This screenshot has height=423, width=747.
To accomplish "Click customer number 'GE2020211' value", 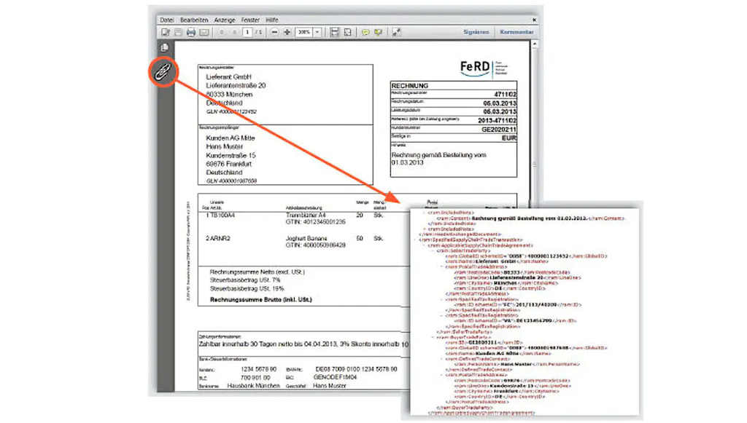I will tap(499, 130).
